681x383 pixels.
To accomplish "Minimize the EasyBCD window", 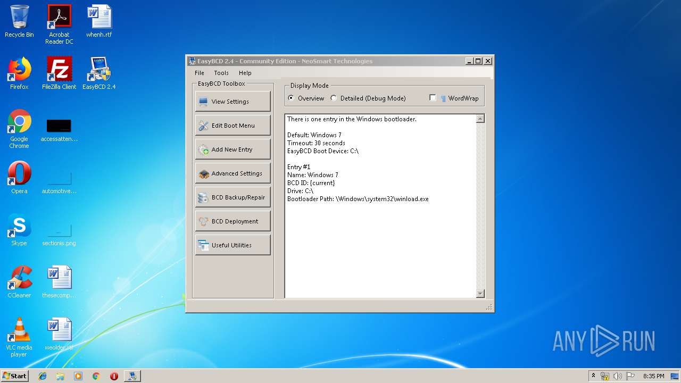I will click(x=469, y=61).
